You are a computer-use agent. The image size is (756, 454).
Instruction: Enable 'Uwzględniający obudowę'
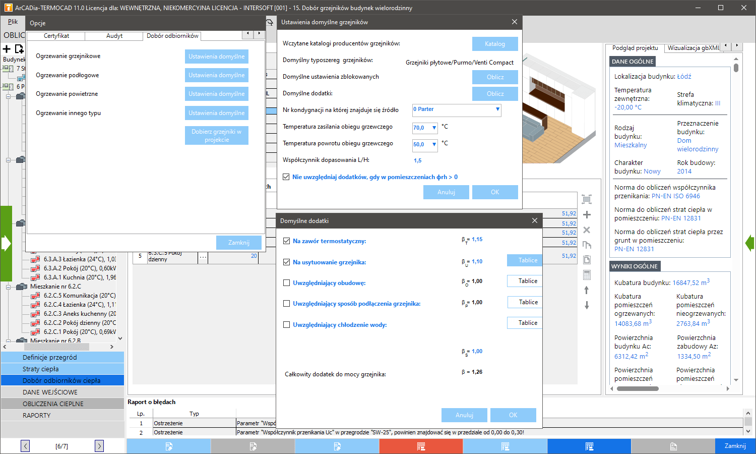point(287,283)
